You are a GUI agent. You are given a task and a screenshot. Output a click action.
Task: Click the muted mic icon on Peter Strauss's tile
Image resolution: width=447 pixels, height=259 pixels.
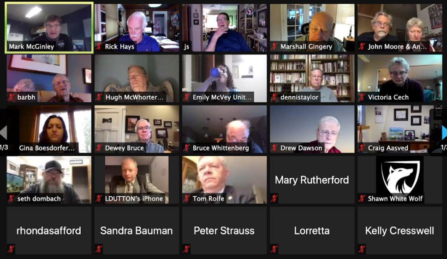tap(186, 249)
